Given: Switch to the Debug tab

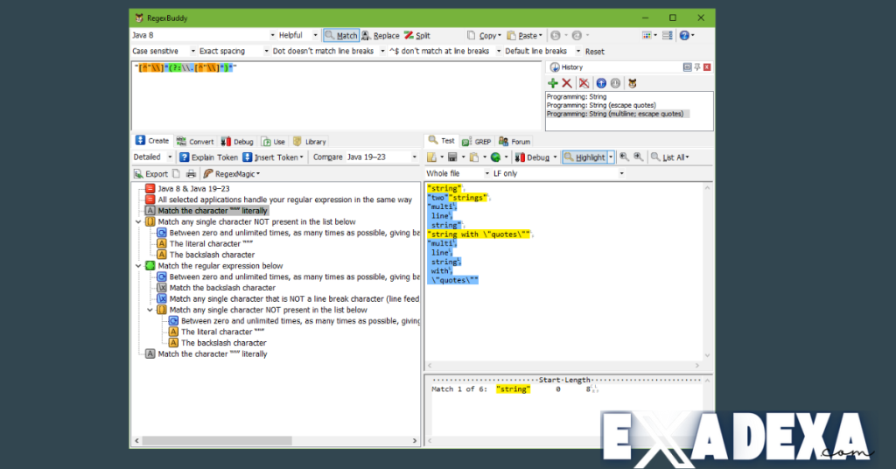Looking at the screenshot, I should point(237,142).
